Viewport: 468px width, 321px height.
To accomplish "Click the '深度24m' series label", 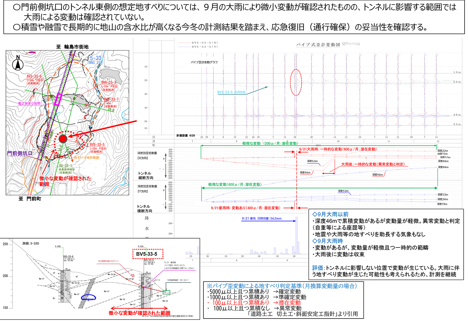I will point(442,199).
